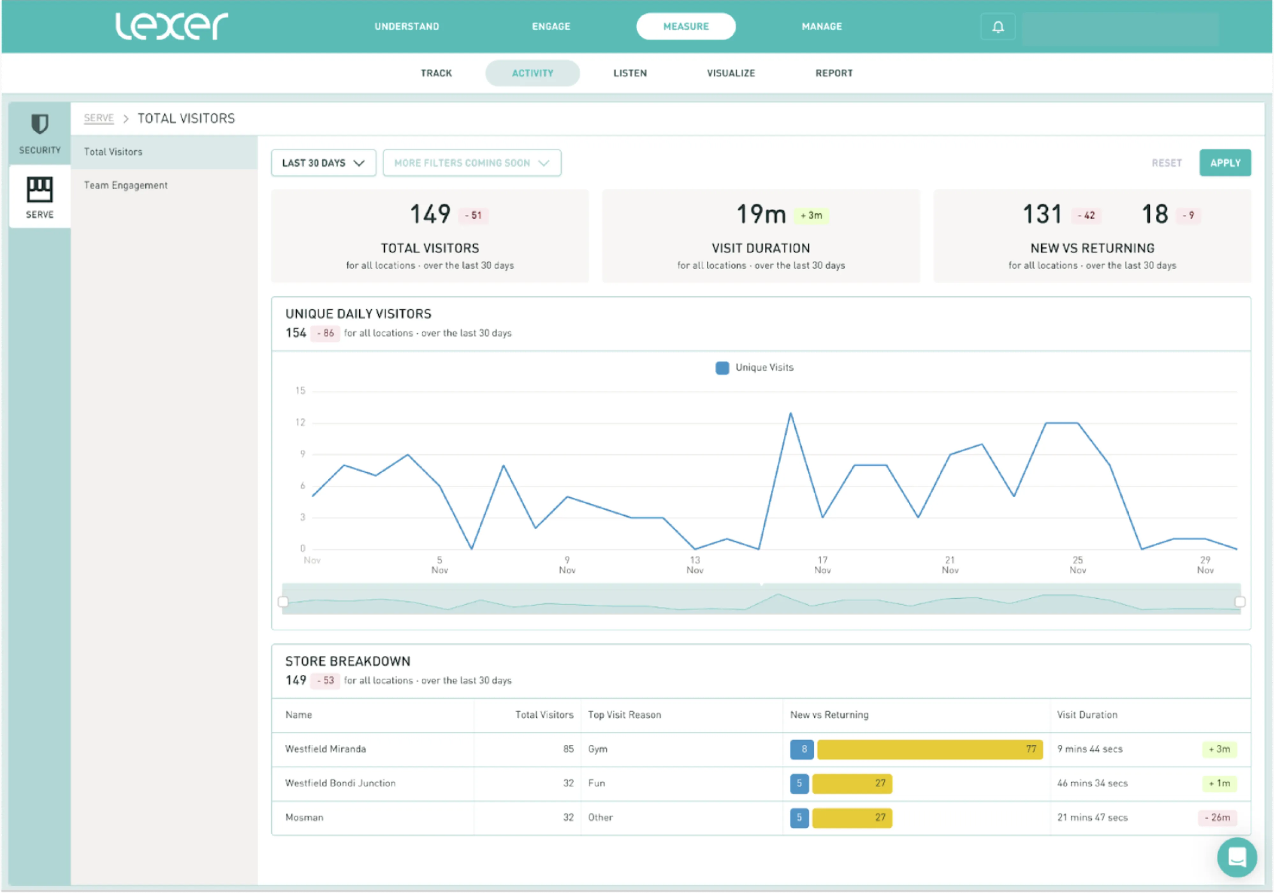Click the breadcrumb chevron after Serve
The image size is (1274, 893).
coord(126,119)
